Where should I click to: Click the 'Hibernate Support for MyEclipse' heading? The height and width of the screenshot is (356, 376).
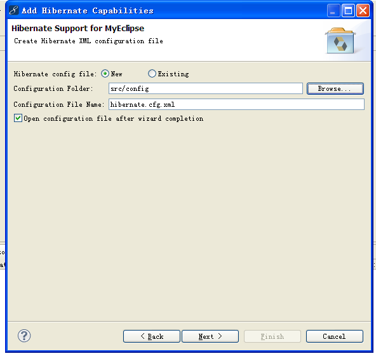[78, 29]
